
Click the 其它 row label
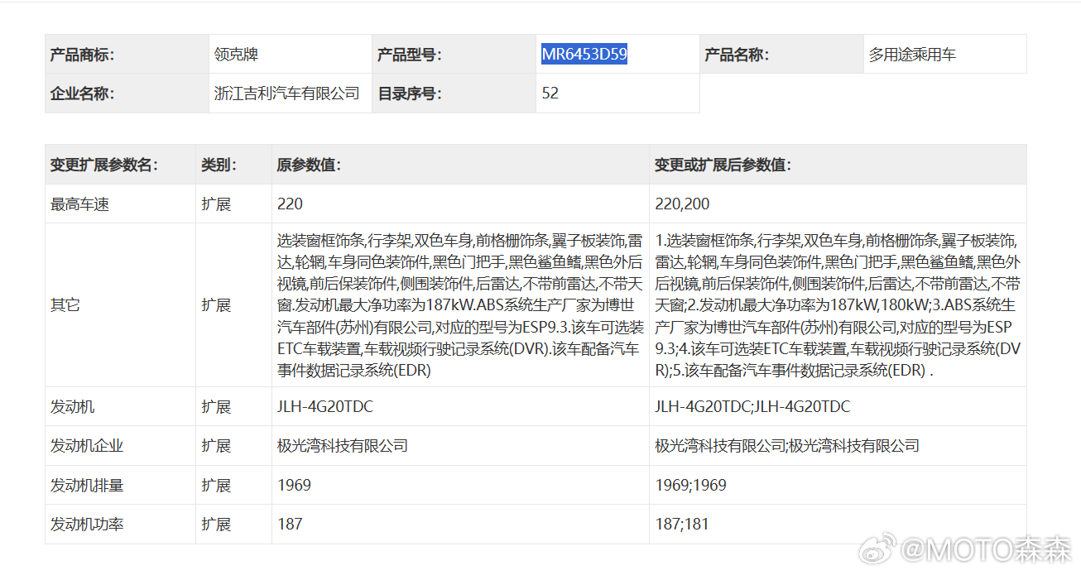(x=65, y=304)
